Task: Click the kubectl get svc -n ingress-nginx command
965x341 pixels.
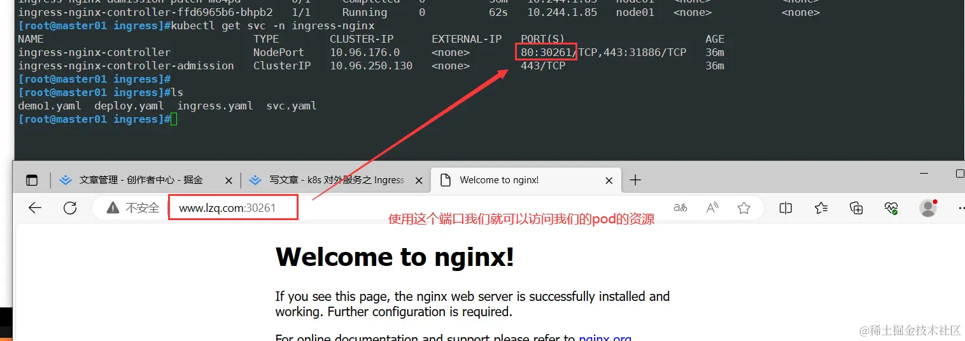Action: 272,25
